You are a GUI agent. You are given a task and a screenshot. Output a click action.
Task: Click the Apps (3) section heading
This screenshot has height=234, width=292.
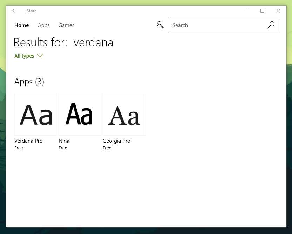tap(29, 82)
